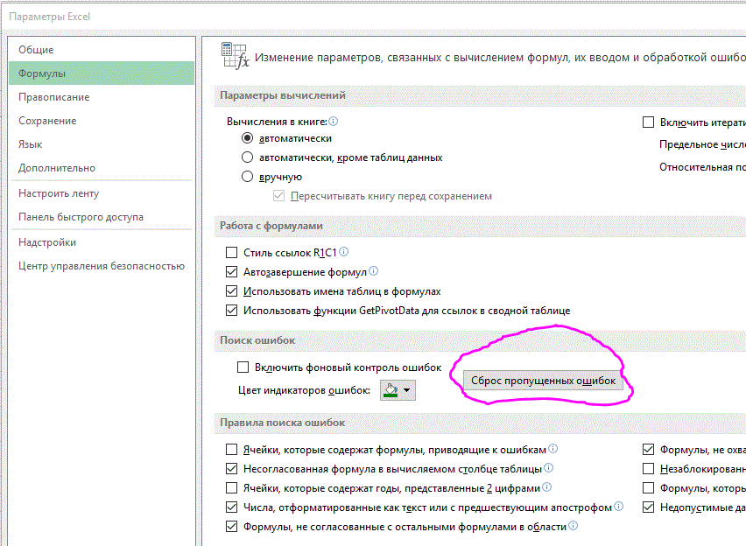Toggle Числа, отформатированные как текст checkbox
The width and height of the screenshot is (746, 546).
pyautogui.click(x=231, y=507)
